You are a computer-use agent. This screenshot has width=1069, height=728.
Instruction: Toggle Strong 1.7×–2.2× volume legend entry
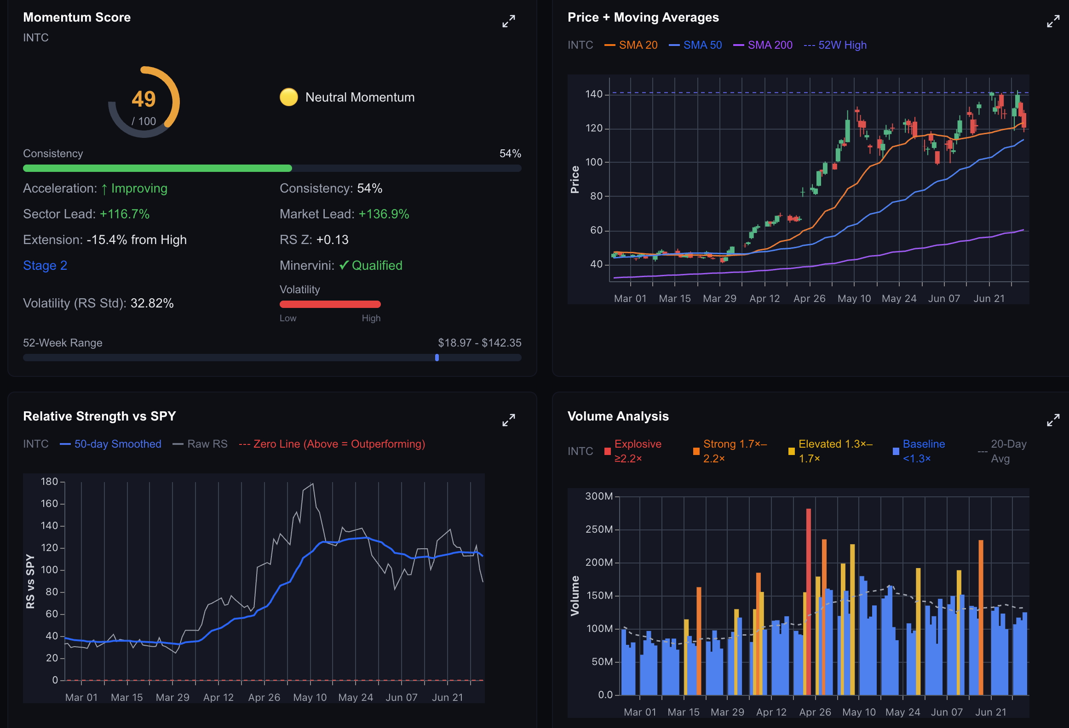coord(730,451)
